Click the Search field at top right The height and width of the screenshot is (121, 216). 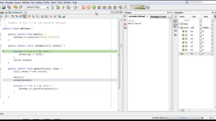(201, 2)
